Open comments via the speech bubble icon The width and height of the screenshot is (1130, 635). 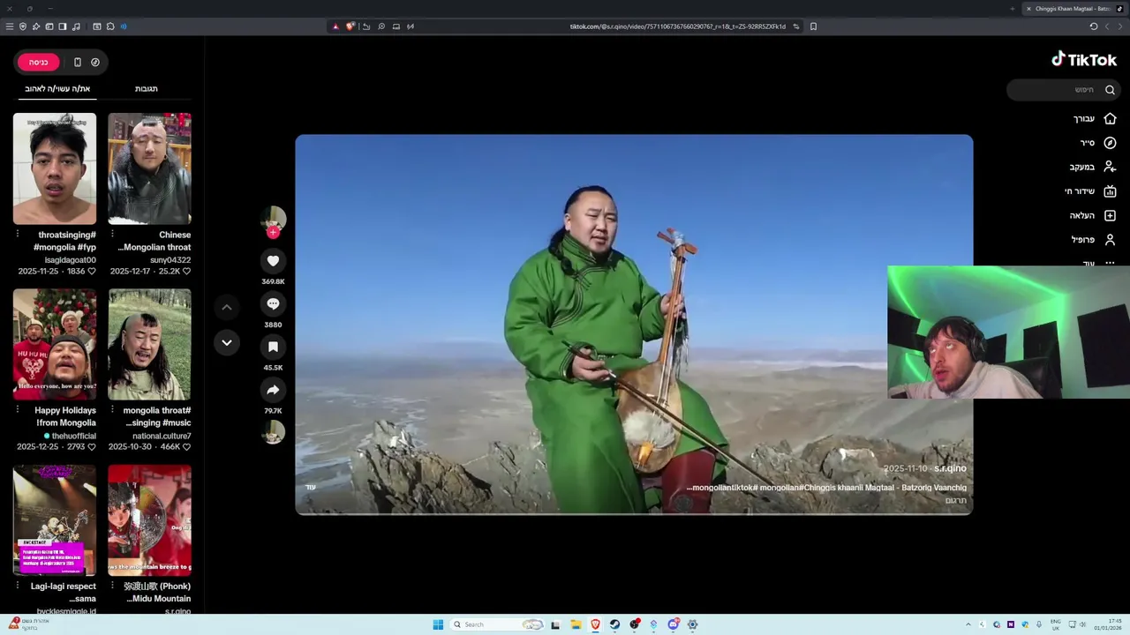[x=273, y=303]
